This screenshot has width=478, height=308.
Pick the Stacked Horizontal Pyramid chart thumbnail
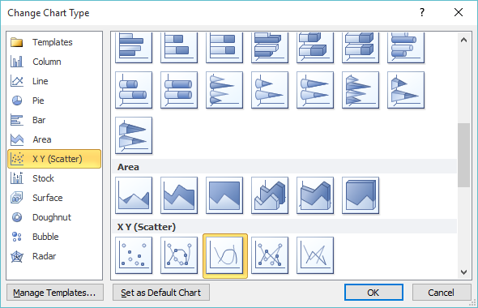tap(406, 90)
